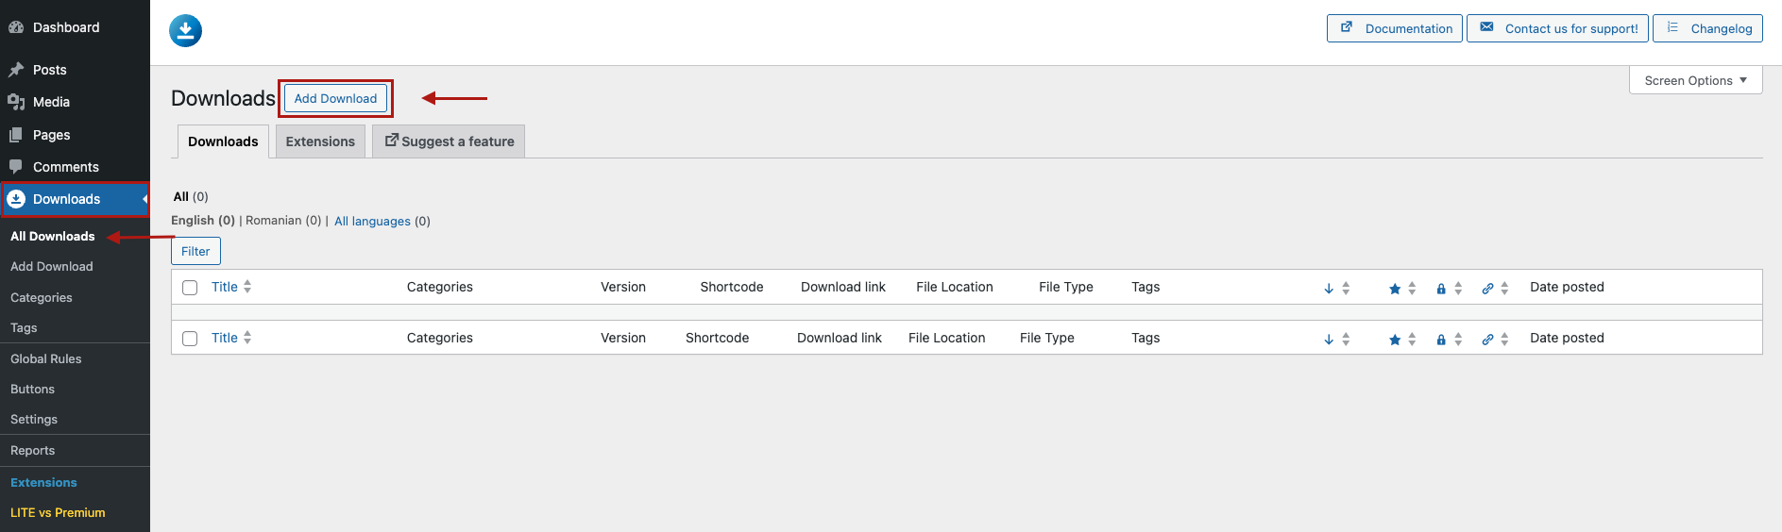Image resolution: width=1782 pixels, height=532 pixels.
Task: Click the File Location header column
Action: [955, 287]
